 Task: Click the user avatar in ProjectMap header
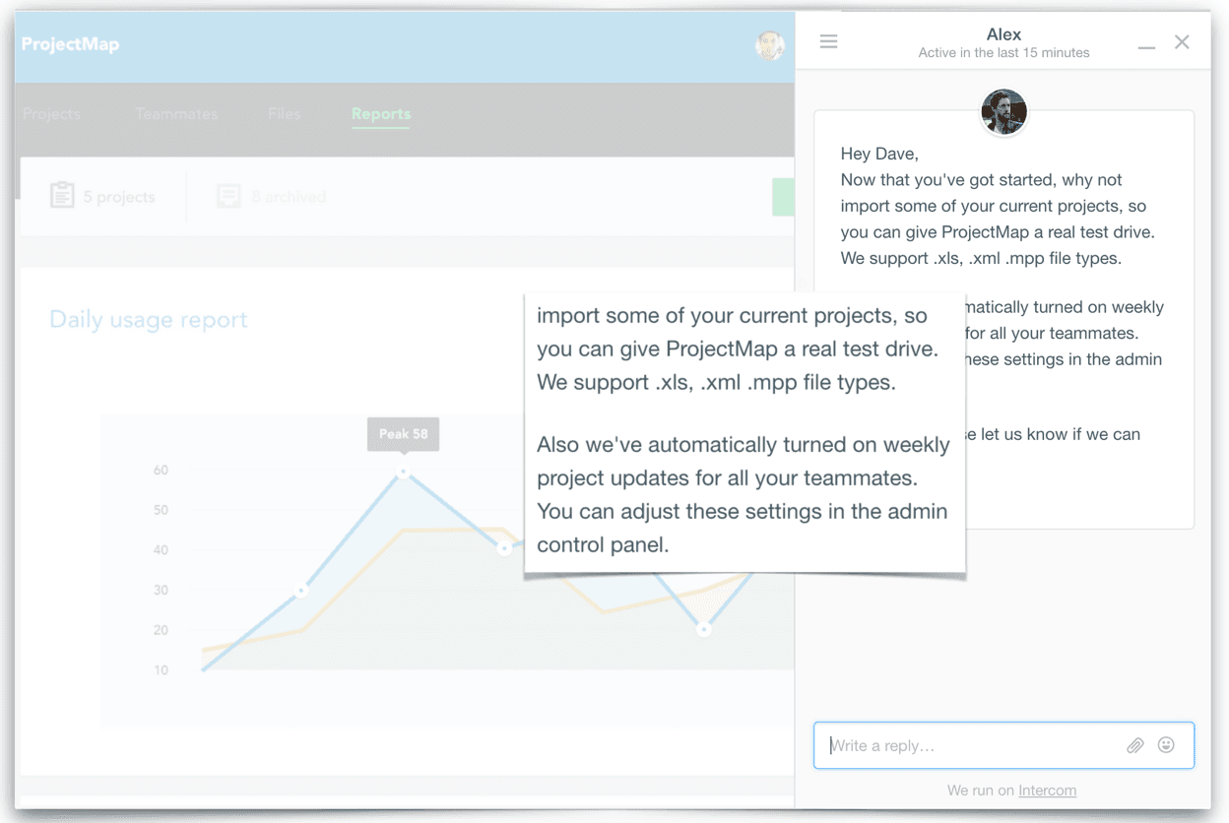tap(769, 44)
